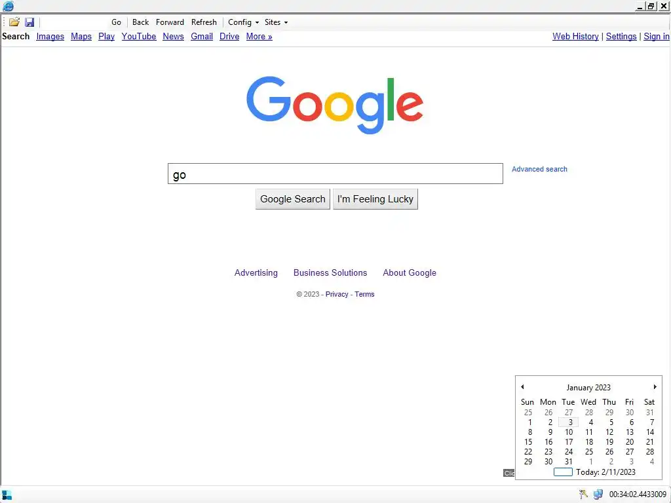Select January 16 in the calendar
This screenshot has width=671, height=503.
[x=548, y=442]
